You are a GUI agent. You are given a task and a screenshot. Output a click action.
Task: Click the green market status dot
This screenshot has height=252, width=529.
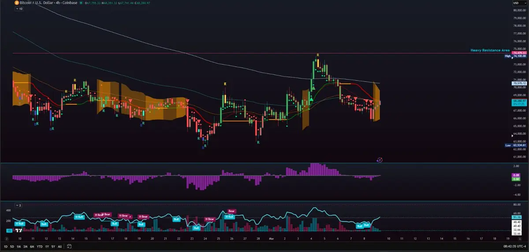tap(81, 3)
